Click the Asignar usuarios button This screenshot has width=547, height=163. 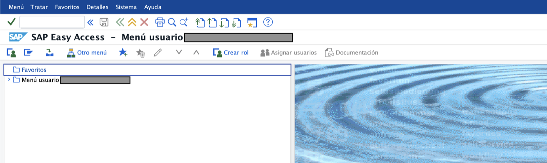click(289, 53)
